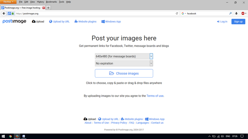Screen dimensions: 248x139
Task: Reload the page with refresh icon
Action: 177,14
